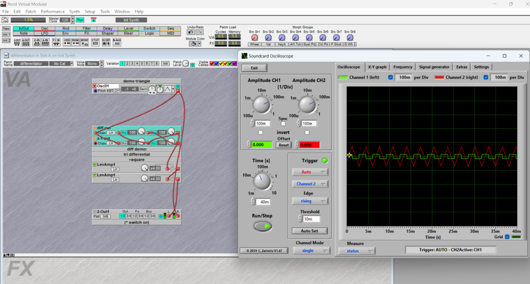Add the N-DET note detect module
Screen dimensions: 530x284
click(106, 42)
